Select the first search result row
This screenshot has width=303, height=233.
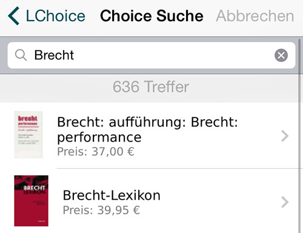tap(150, 135)
